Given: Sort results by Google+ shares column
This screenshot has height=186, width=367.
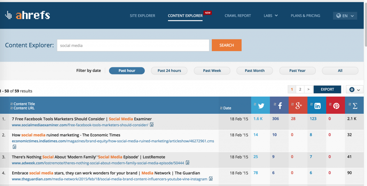Looking at the screenshot, I should [298, 106].
